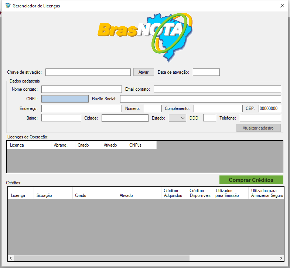This screenshot has width=290, height=268.
Task: Click the Abrang. column header
Action: (63, 145)
